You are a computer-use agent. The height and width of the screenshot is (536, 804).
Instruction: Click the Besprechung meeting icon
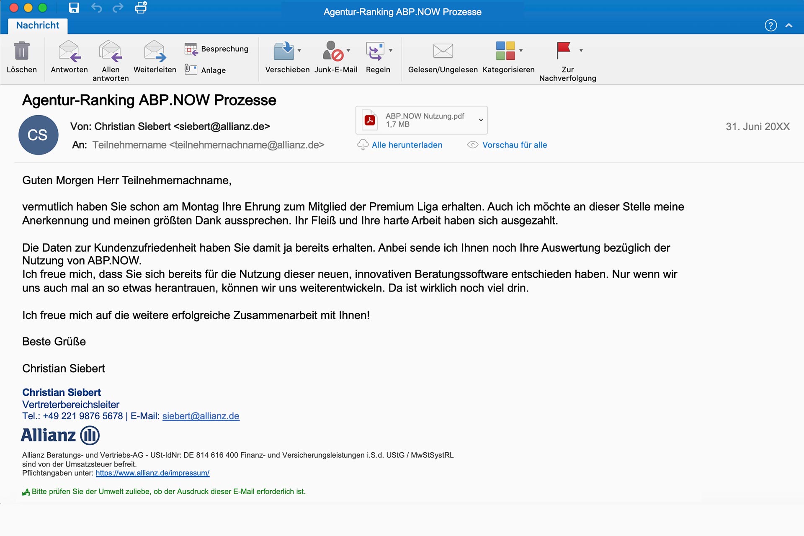pyautogui.click(x=191, y=49)
